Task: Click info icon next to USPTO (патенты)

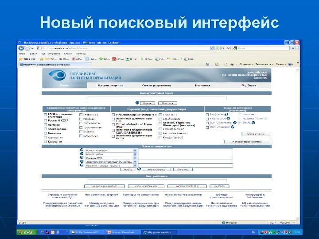Action: click(x=235, y=123)
